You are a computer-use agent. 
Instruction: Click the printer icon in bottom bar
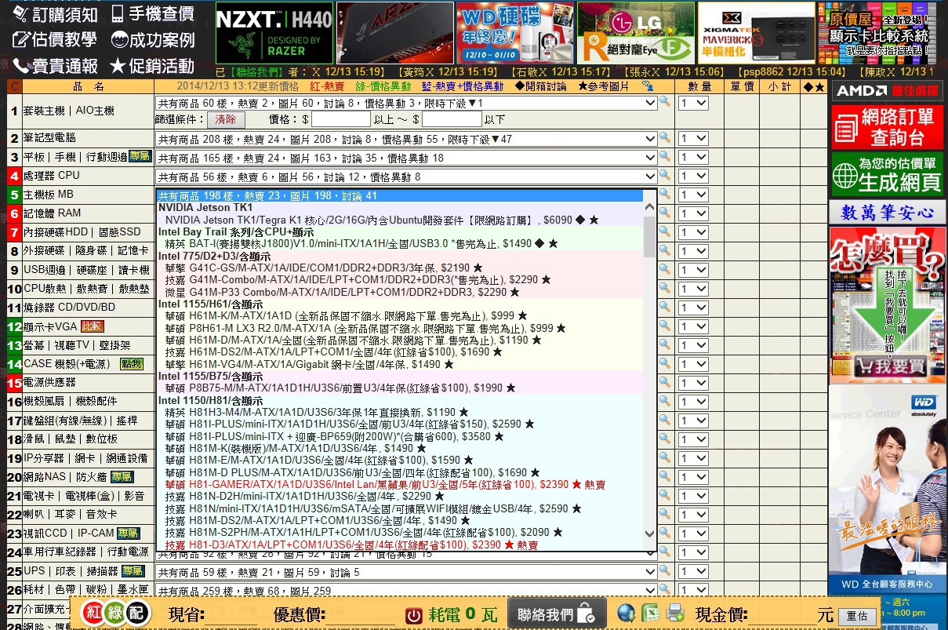click(x=675, y=614)
